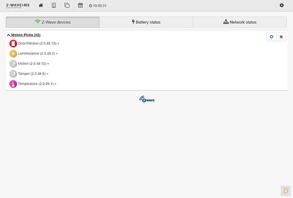Remove Motion Philio with the red X
Image resolution: width=293 pixels, height=198 pixels.
tap(281, 37)
